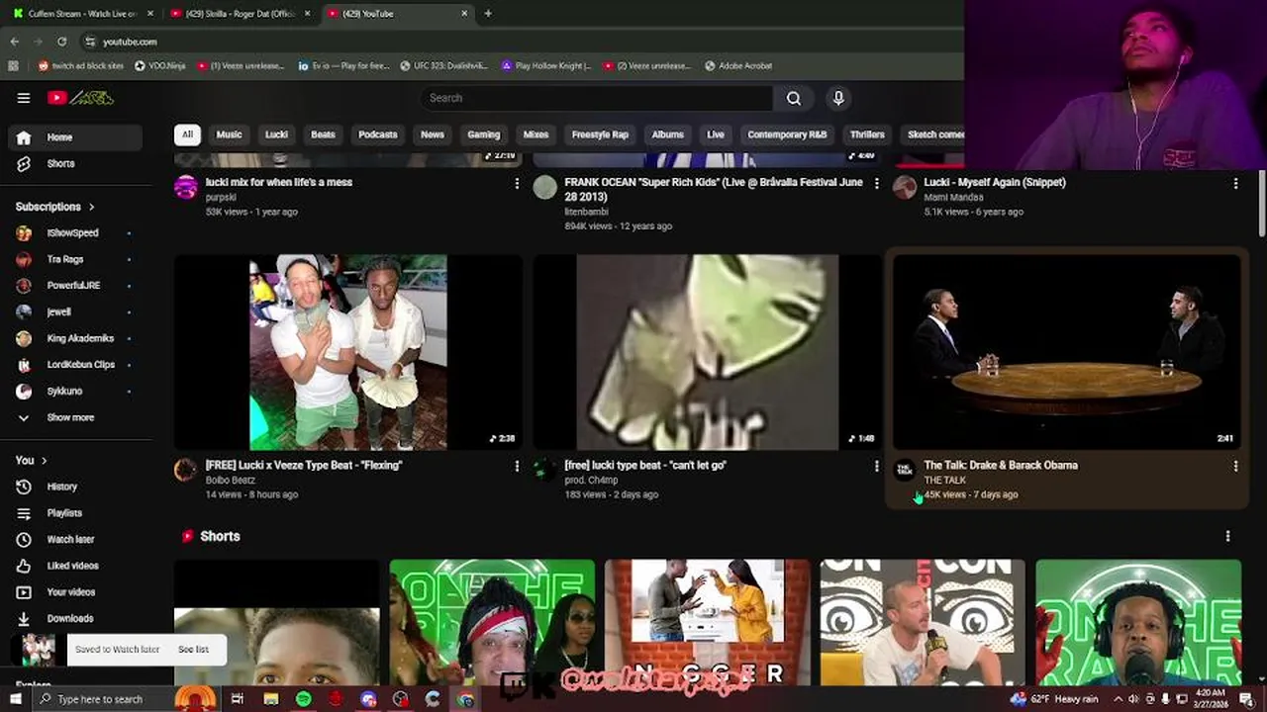
Task: Open Windows Start menu
Action: [x=15, y=699]
